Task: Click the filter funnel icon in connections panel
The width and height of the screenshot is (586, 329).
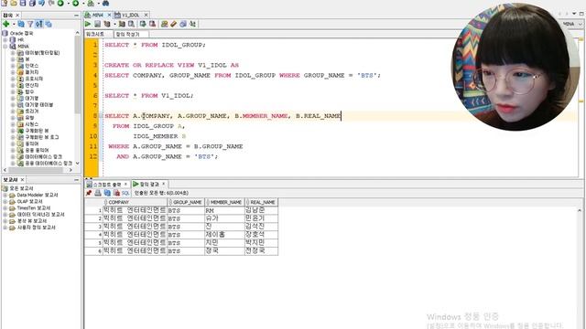Action: [x=30, y=24]
